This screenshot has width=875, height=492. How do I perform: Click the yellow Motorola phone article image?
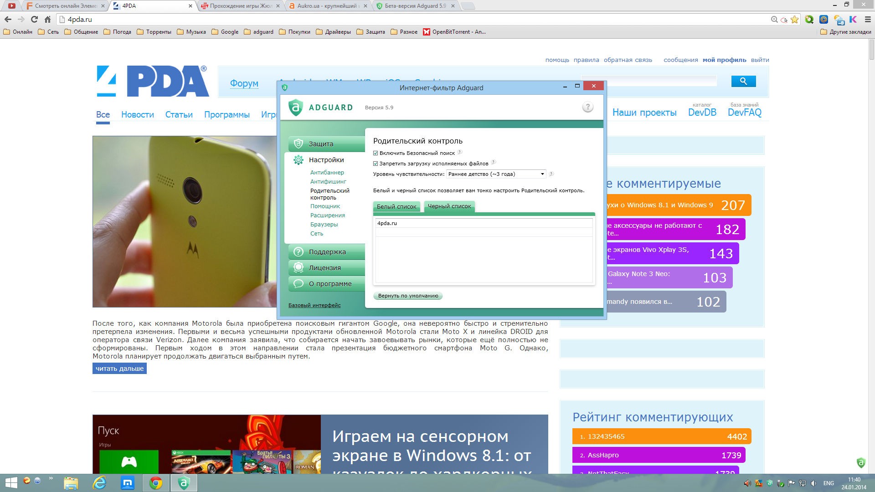pyautogui.click(x=185, y=221)
